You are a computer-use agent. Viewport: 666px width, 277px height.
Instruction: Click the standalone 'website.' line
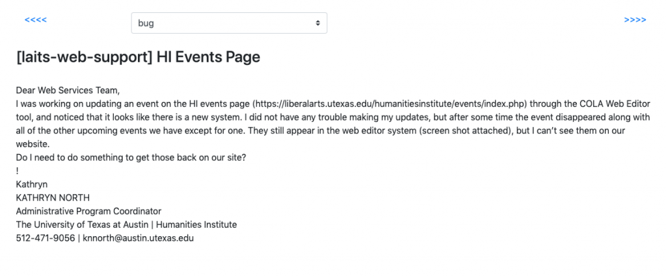coord(33,144)
